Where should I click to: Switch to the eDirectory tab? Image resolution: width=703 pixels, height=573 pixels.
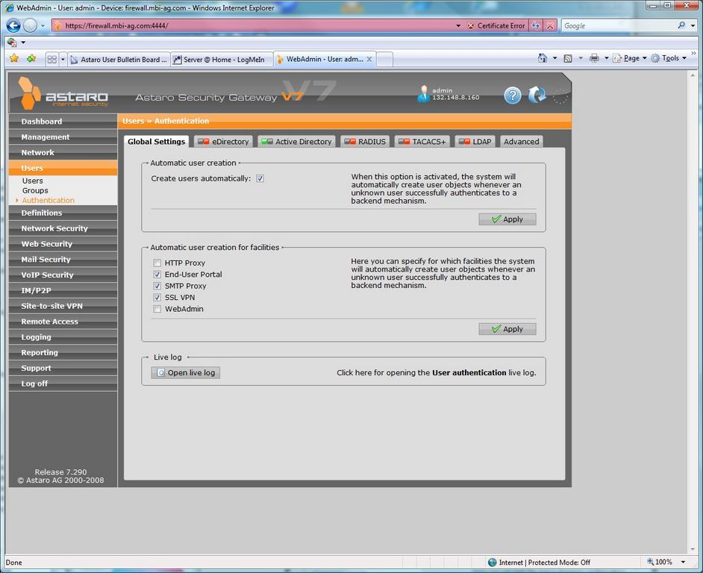click(223, 142)
